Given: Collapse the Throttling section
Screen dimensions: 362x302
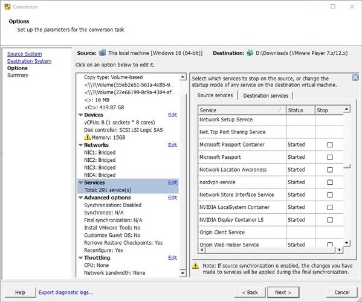Looking at the screenshot, I should (x=80, y=258).
